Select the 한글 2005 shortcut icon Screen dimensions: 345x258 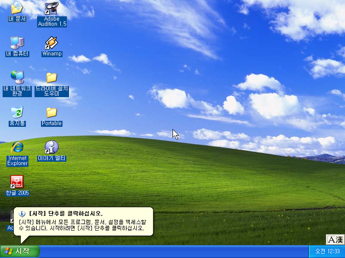17,182
